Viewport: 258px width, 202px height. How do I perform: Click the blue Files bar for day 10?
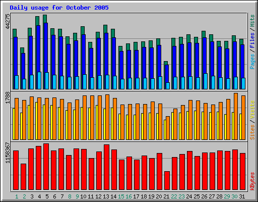(84, 55)
